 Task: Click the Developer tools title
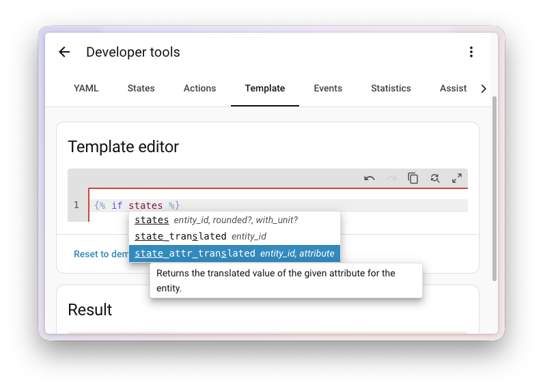coord(133,53)
